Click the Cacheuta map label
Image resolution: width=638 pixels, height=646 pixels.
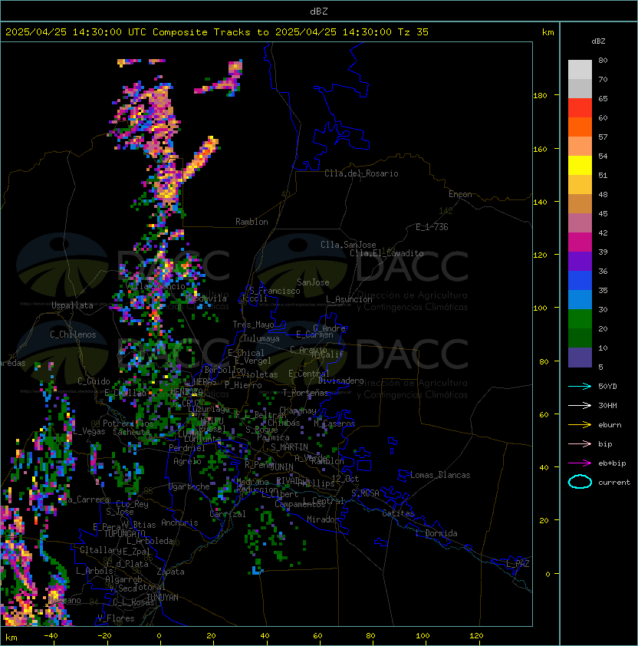coord(131,432)
